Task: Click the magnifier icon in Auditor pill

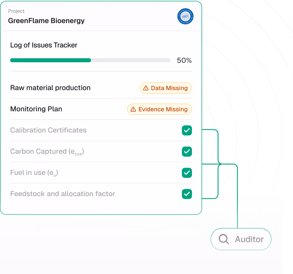Action: tap(224, 239)
